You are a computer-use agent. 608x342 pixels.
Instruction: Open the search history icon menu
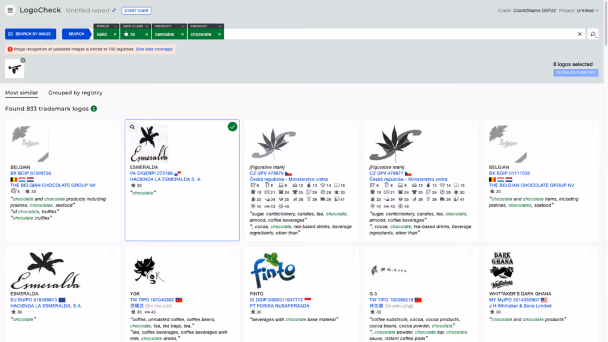593,34
